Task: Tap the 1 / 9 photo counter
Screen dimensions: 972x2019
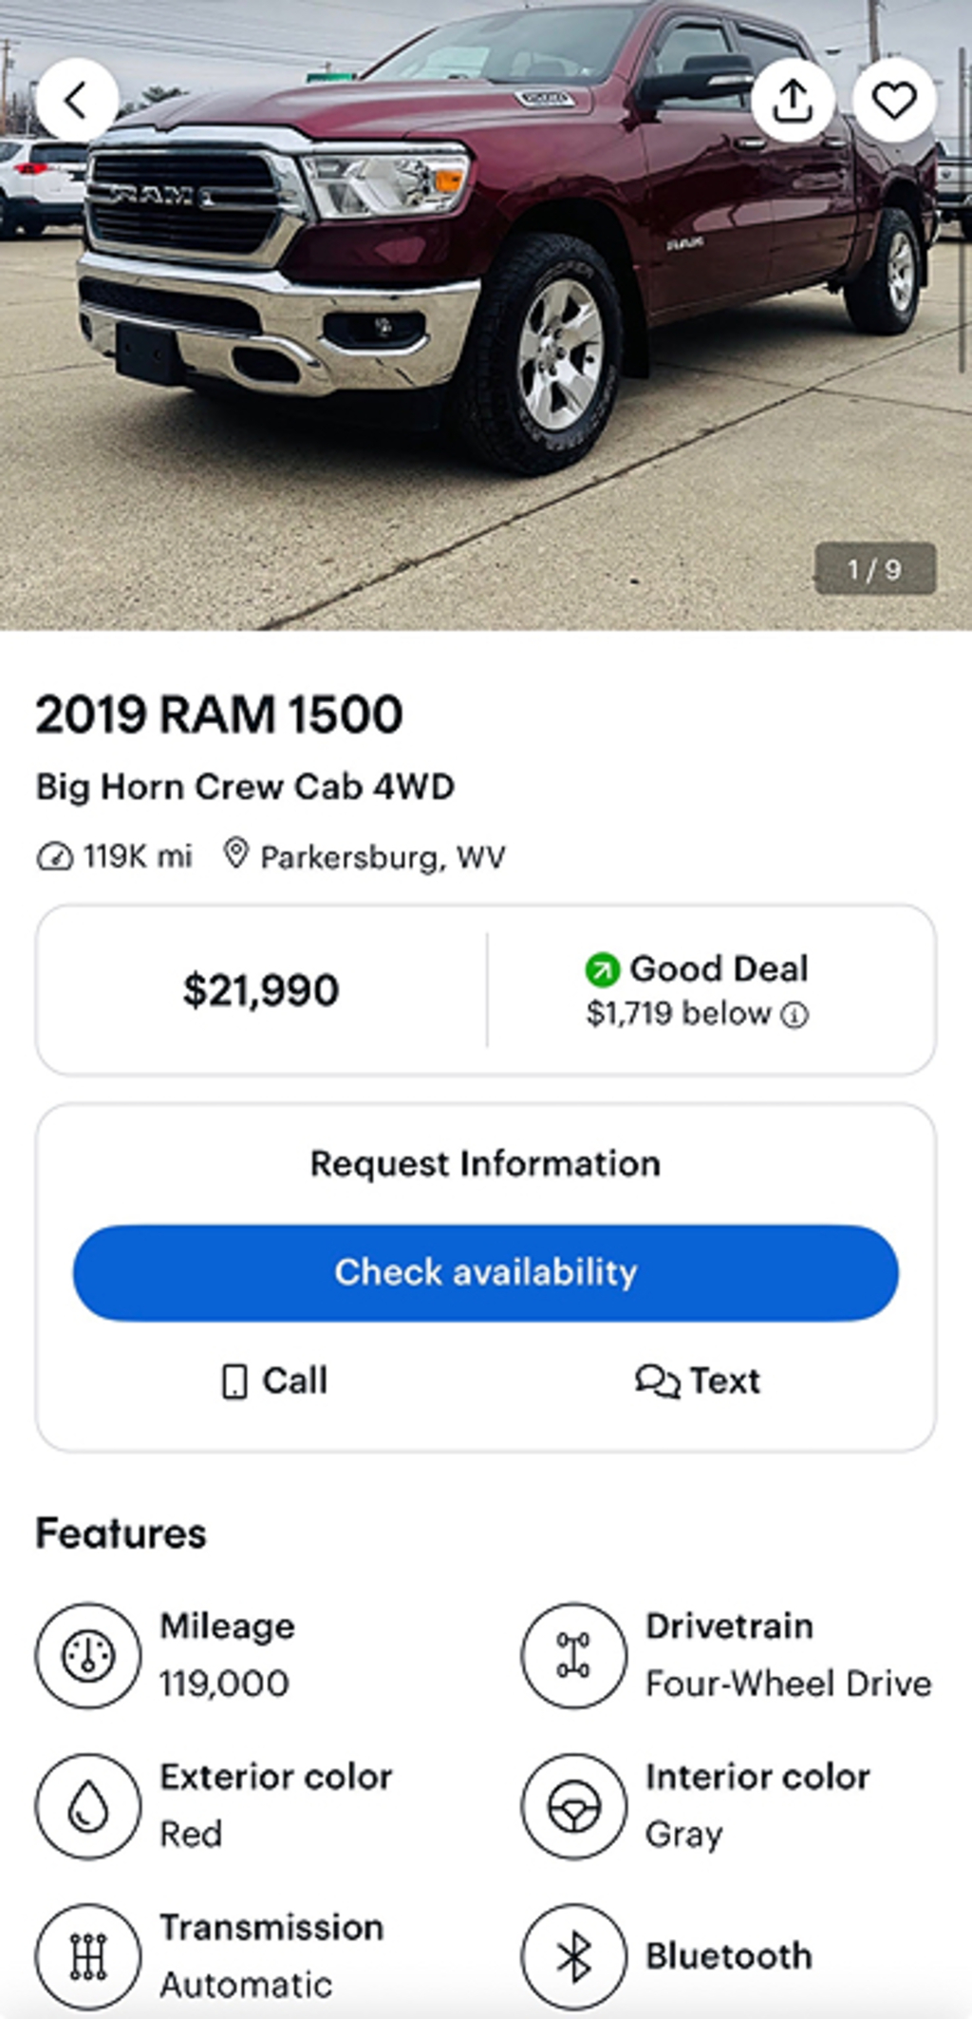Action: (x=874, y=569)
